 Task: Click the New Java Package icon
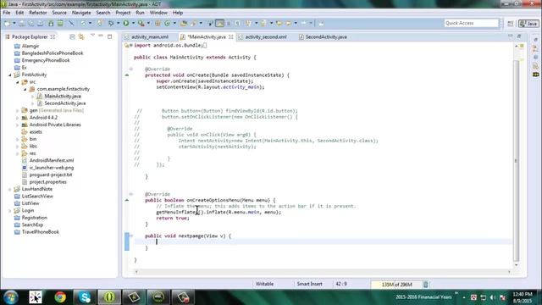pyautogui.click(x=158, y=23)
